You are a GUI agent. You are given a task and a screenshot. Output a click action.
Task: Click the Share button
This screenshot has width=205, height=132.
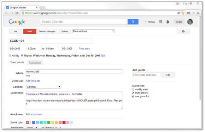[x=179, y=22]
